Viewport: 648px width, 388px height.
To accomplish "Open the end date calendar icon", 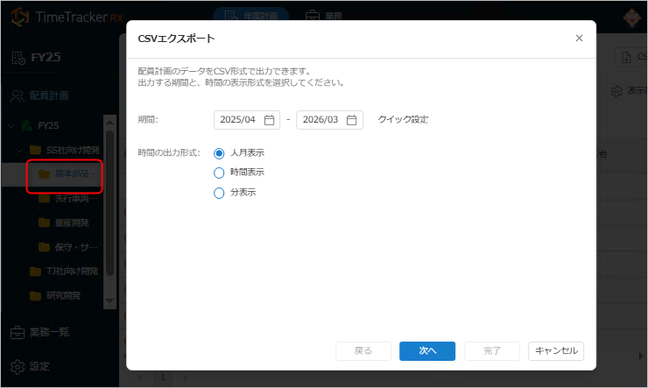I will 351,120.
